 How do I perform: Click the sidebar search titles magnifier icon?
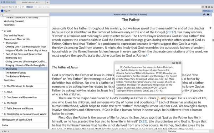tap(2, 15)
